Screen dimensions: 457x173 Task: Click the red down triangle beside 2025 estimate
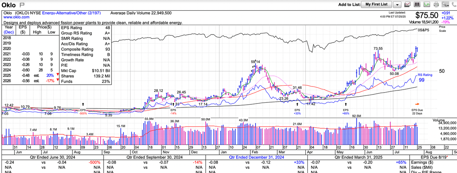click(58, 75)
